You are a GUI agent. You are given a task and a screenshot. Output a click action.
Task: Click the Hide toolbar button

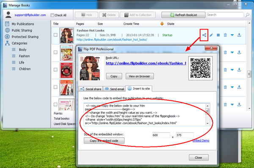86,15
